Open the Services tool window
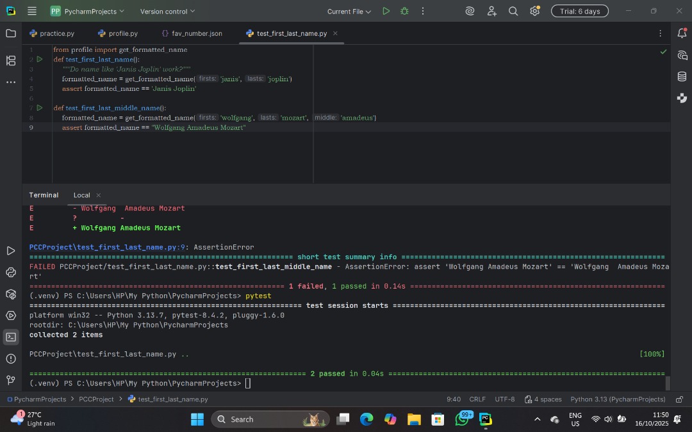Viewport: 692px width, 432px height. [11, 316]
